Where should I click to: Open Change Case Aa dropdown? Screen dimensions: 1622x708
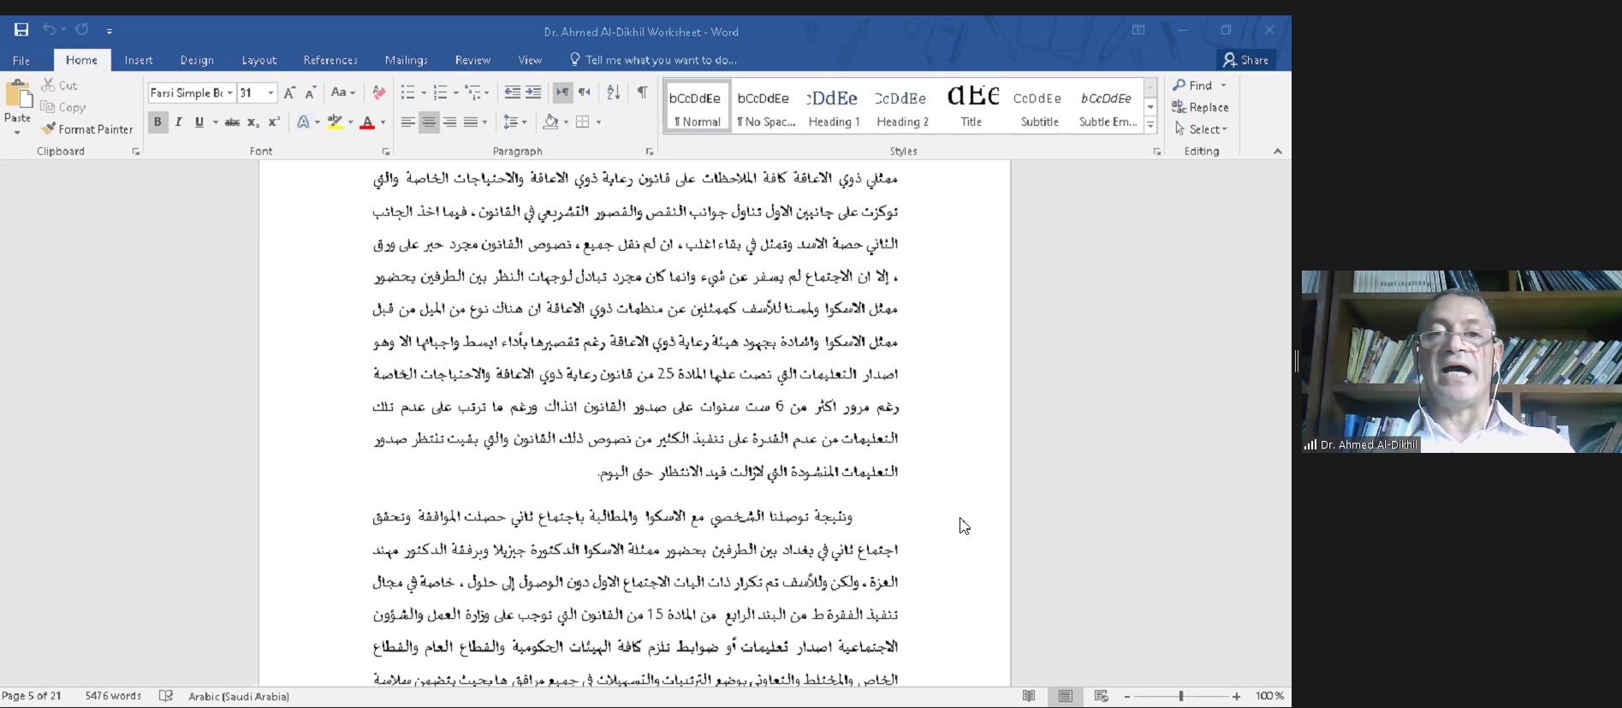pyautogui.click(x=342, y=92)
